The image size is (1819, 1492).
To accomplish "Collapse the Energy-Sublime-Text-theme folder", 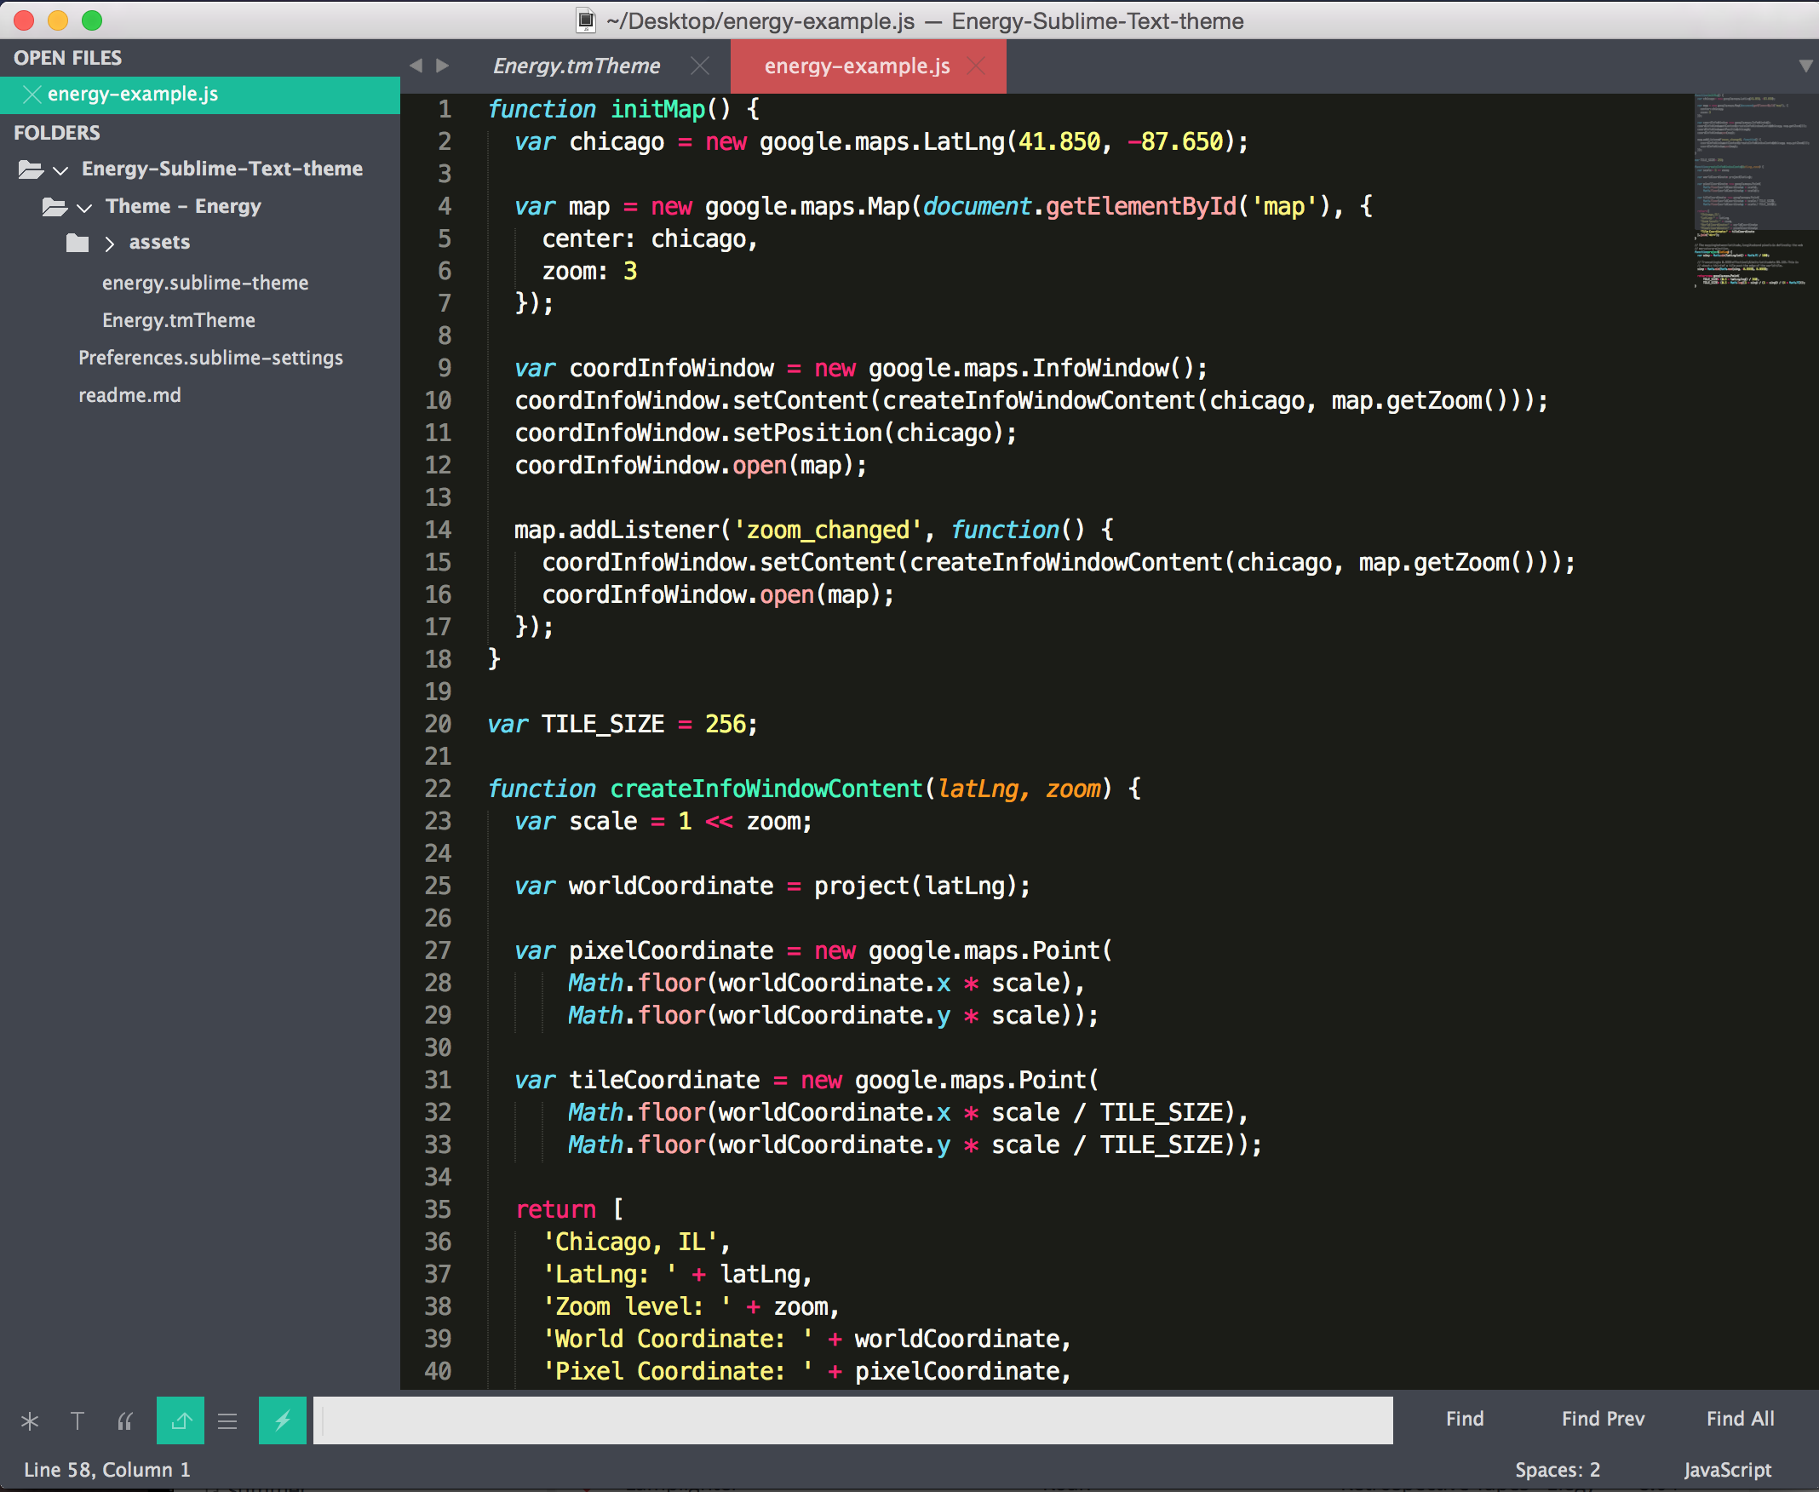I will (x=60, y=170).
